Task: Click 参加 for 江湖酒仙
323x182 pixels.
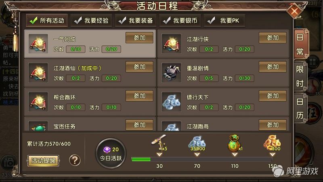Action: [x=139, y=67]
